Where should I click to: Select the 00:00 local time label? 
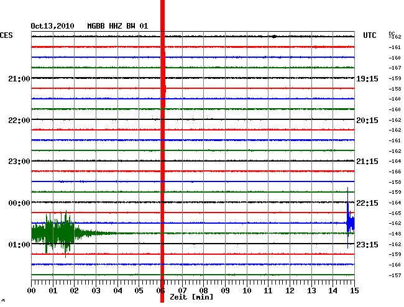click(19, 203)
